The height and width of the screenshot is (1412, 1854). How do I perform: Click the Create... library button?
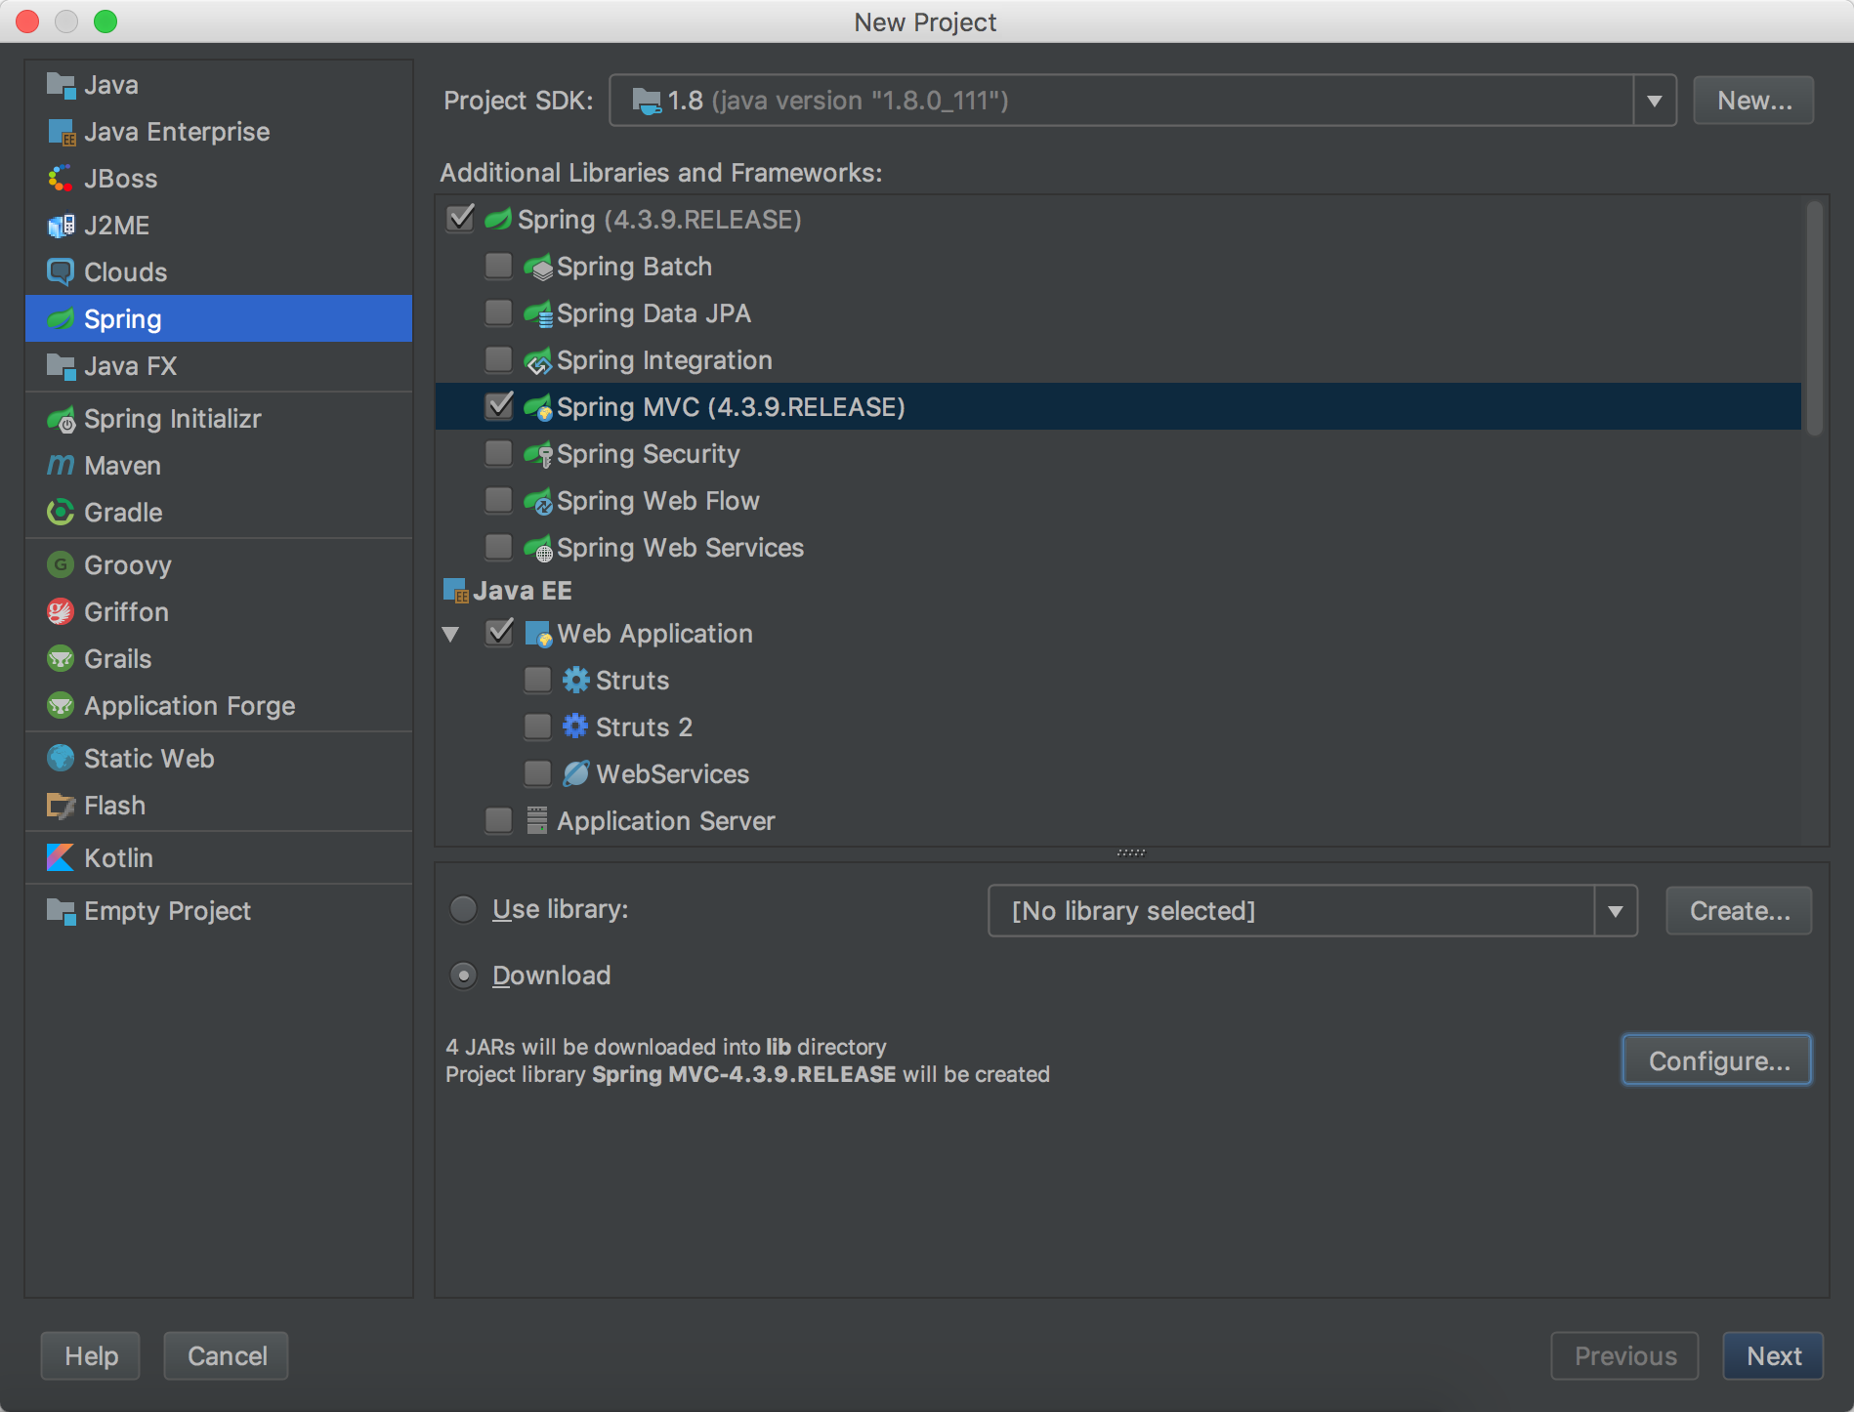tap(1739, 911)
